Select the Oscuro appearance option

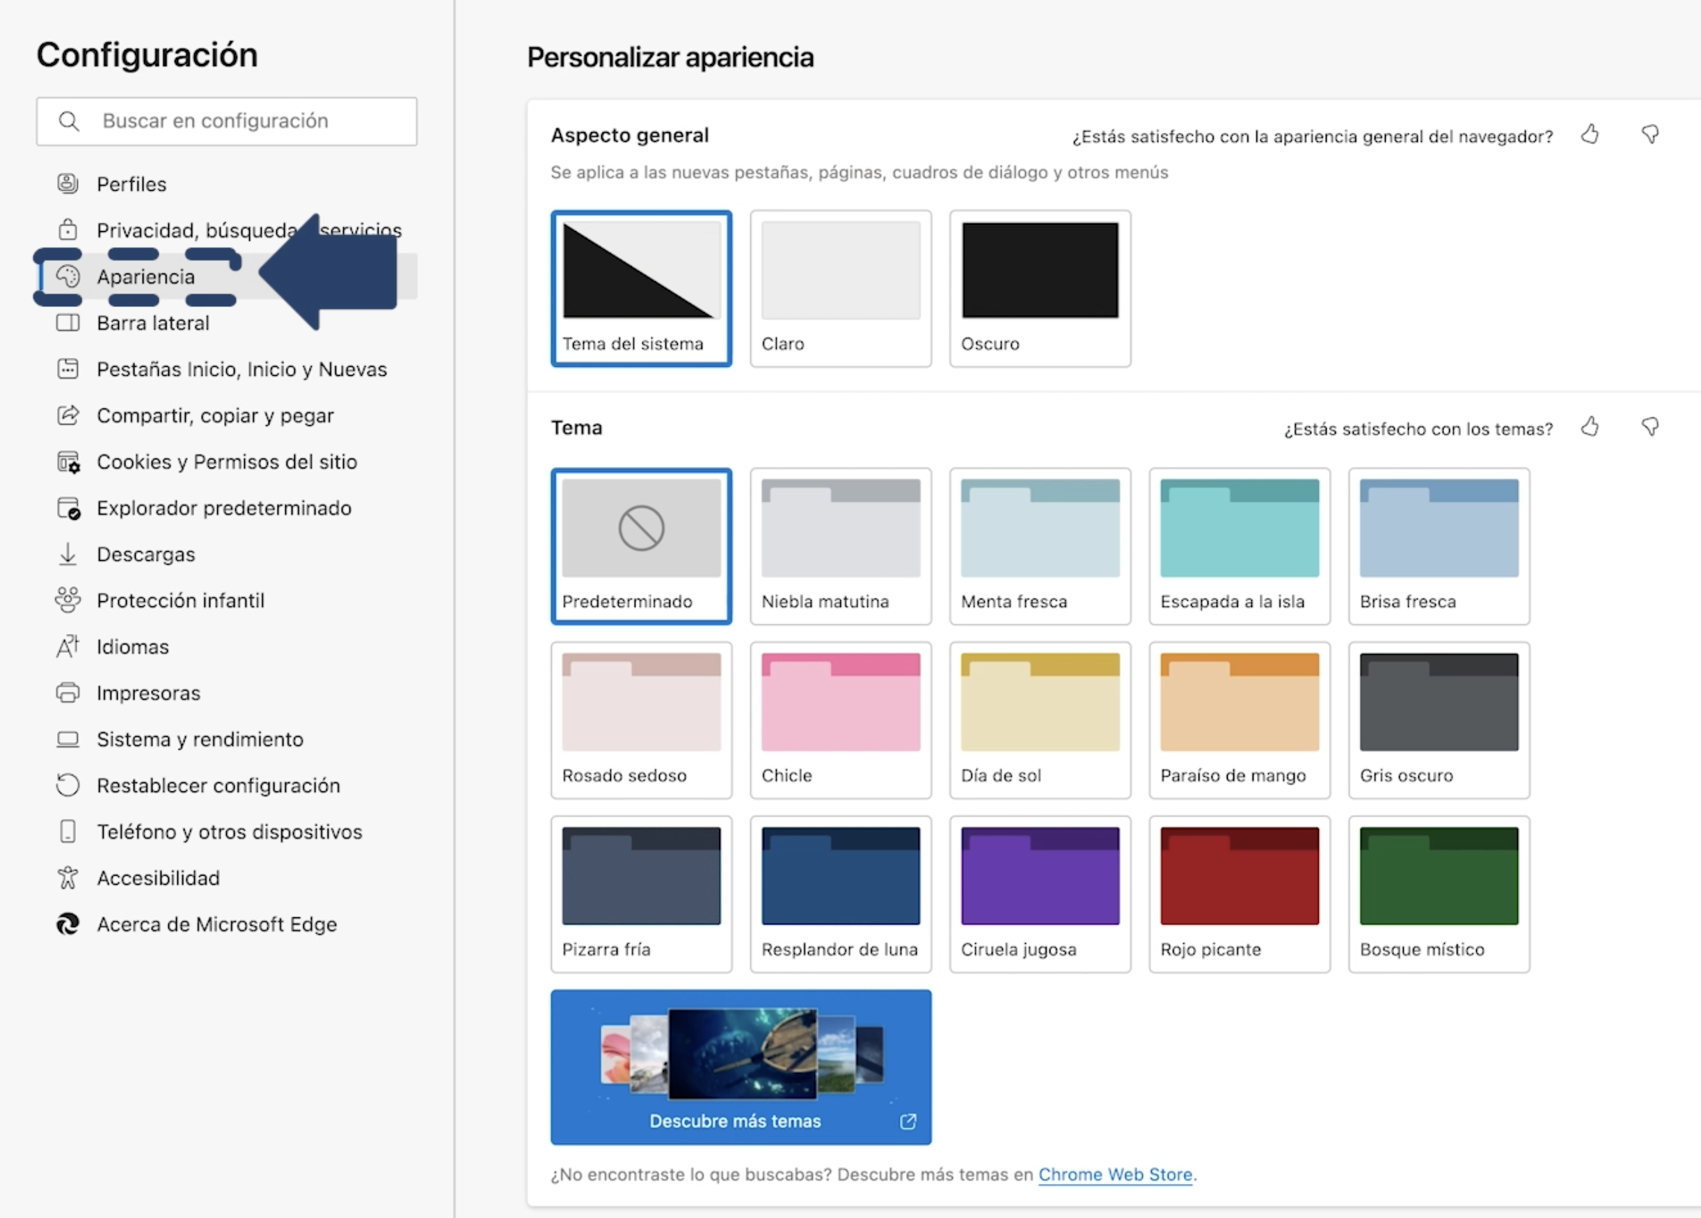1040,288
